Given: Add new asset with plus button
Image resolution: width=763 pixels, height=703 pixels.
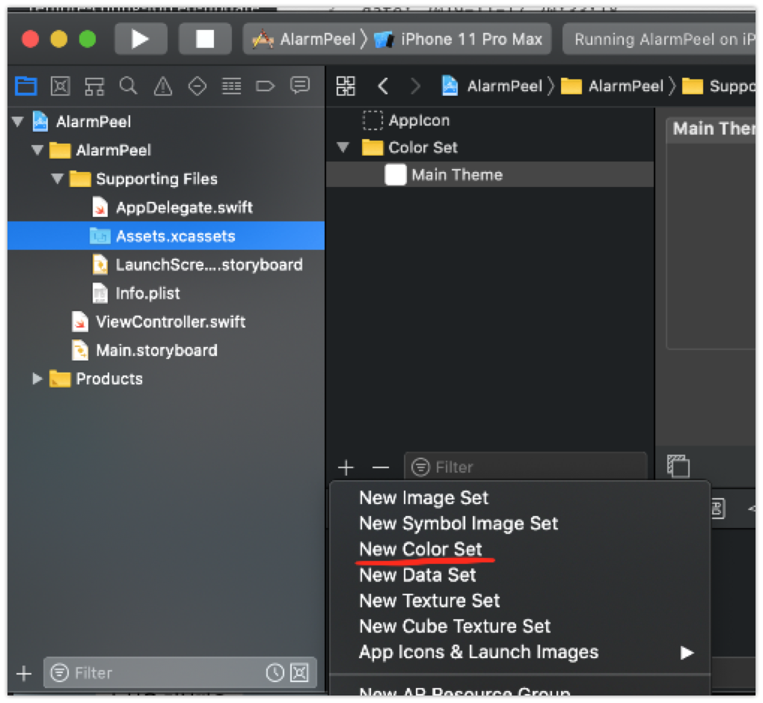Looking at the screenshot, I should click(x=346, y=467).
